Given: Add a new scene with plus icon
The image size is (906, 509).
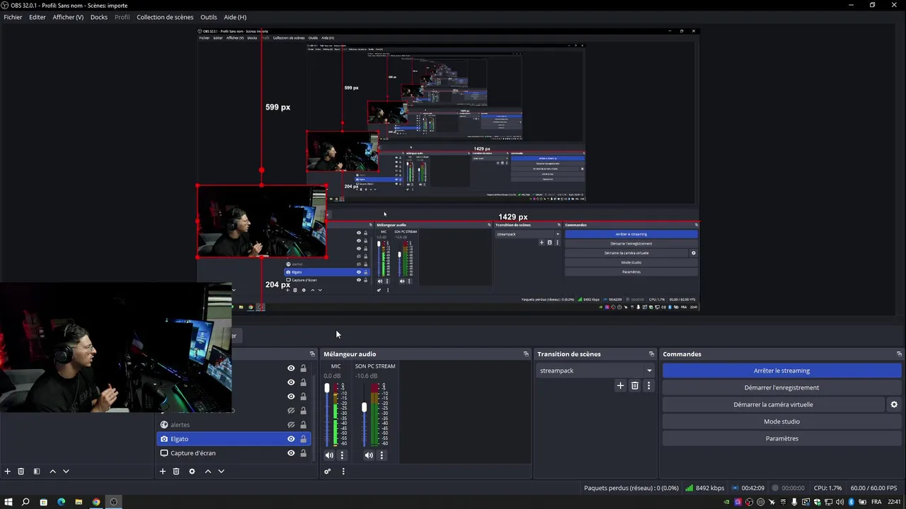Looking at the screenshot, I should [x=8, y=472].
